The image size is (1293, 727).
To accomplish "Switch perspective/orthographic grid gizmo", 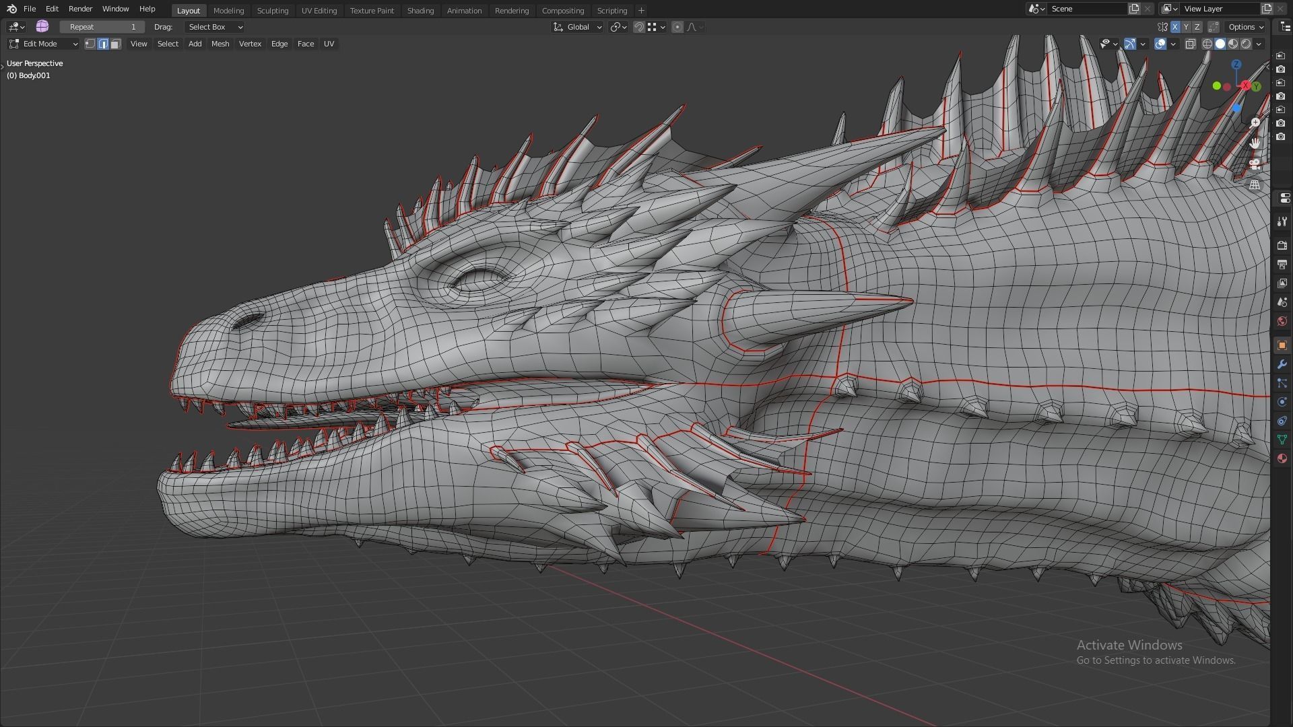I will 1255,184.
